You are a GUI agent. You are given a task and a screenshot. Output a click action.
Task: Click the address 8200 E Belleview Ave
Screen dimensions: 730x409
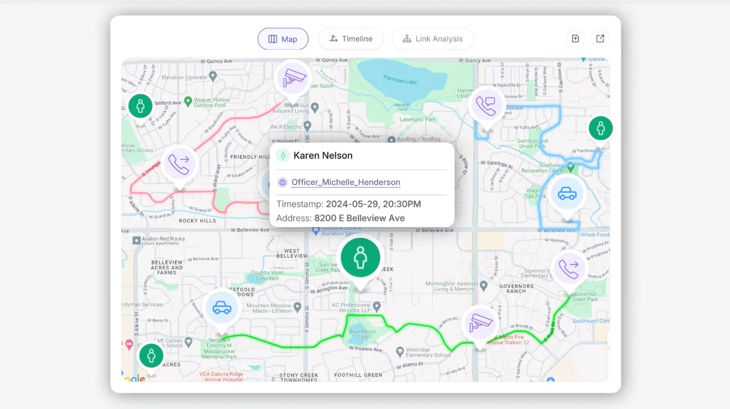point(360,218)
